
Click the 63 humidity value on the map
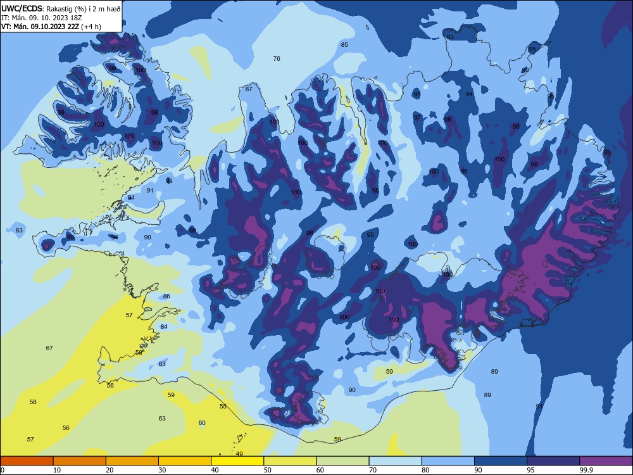(x=162, y=419)
